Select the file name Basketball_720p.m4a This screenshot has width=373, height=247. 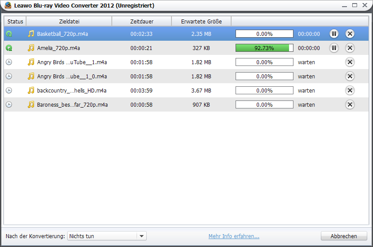coord(62,34)
